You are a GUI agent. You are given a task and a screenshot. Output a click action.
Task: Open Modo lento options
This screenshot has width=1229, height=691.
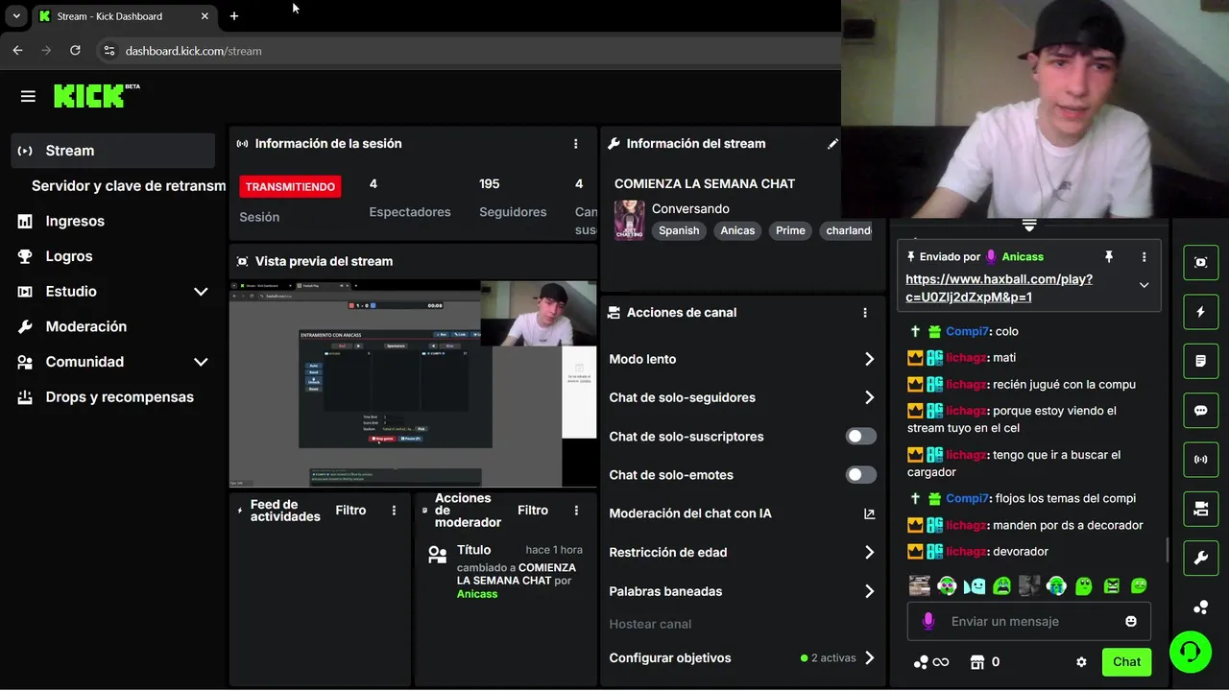click(742, 359)
